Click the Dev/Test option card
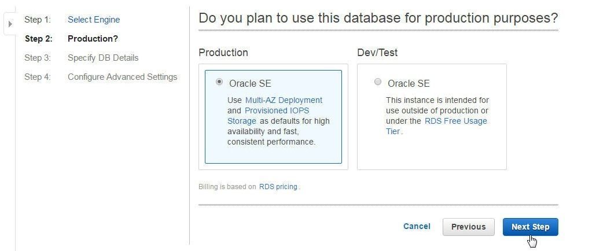596x251 pixels. pos(432,117)
